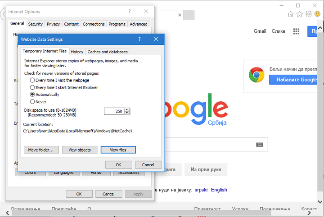
Task: Switch Google language to English
Action: click(219, 190)
